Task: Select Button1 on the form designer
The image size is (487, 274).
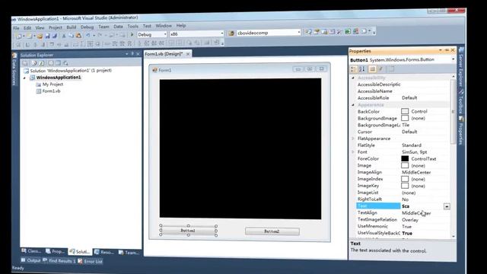Action: coord(188,231)
